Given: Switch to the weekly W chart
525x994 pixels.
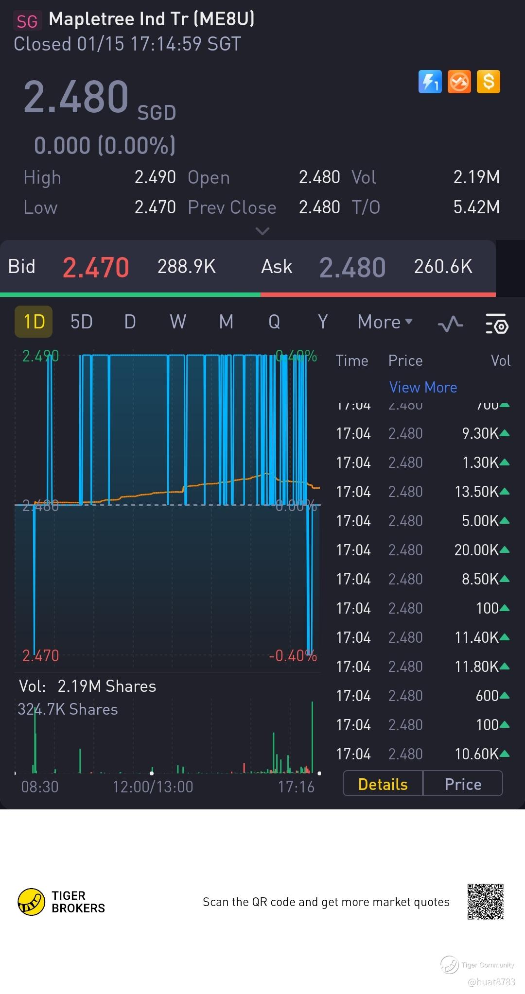Looking at the screenshot, I should click(x=177, y=322).
